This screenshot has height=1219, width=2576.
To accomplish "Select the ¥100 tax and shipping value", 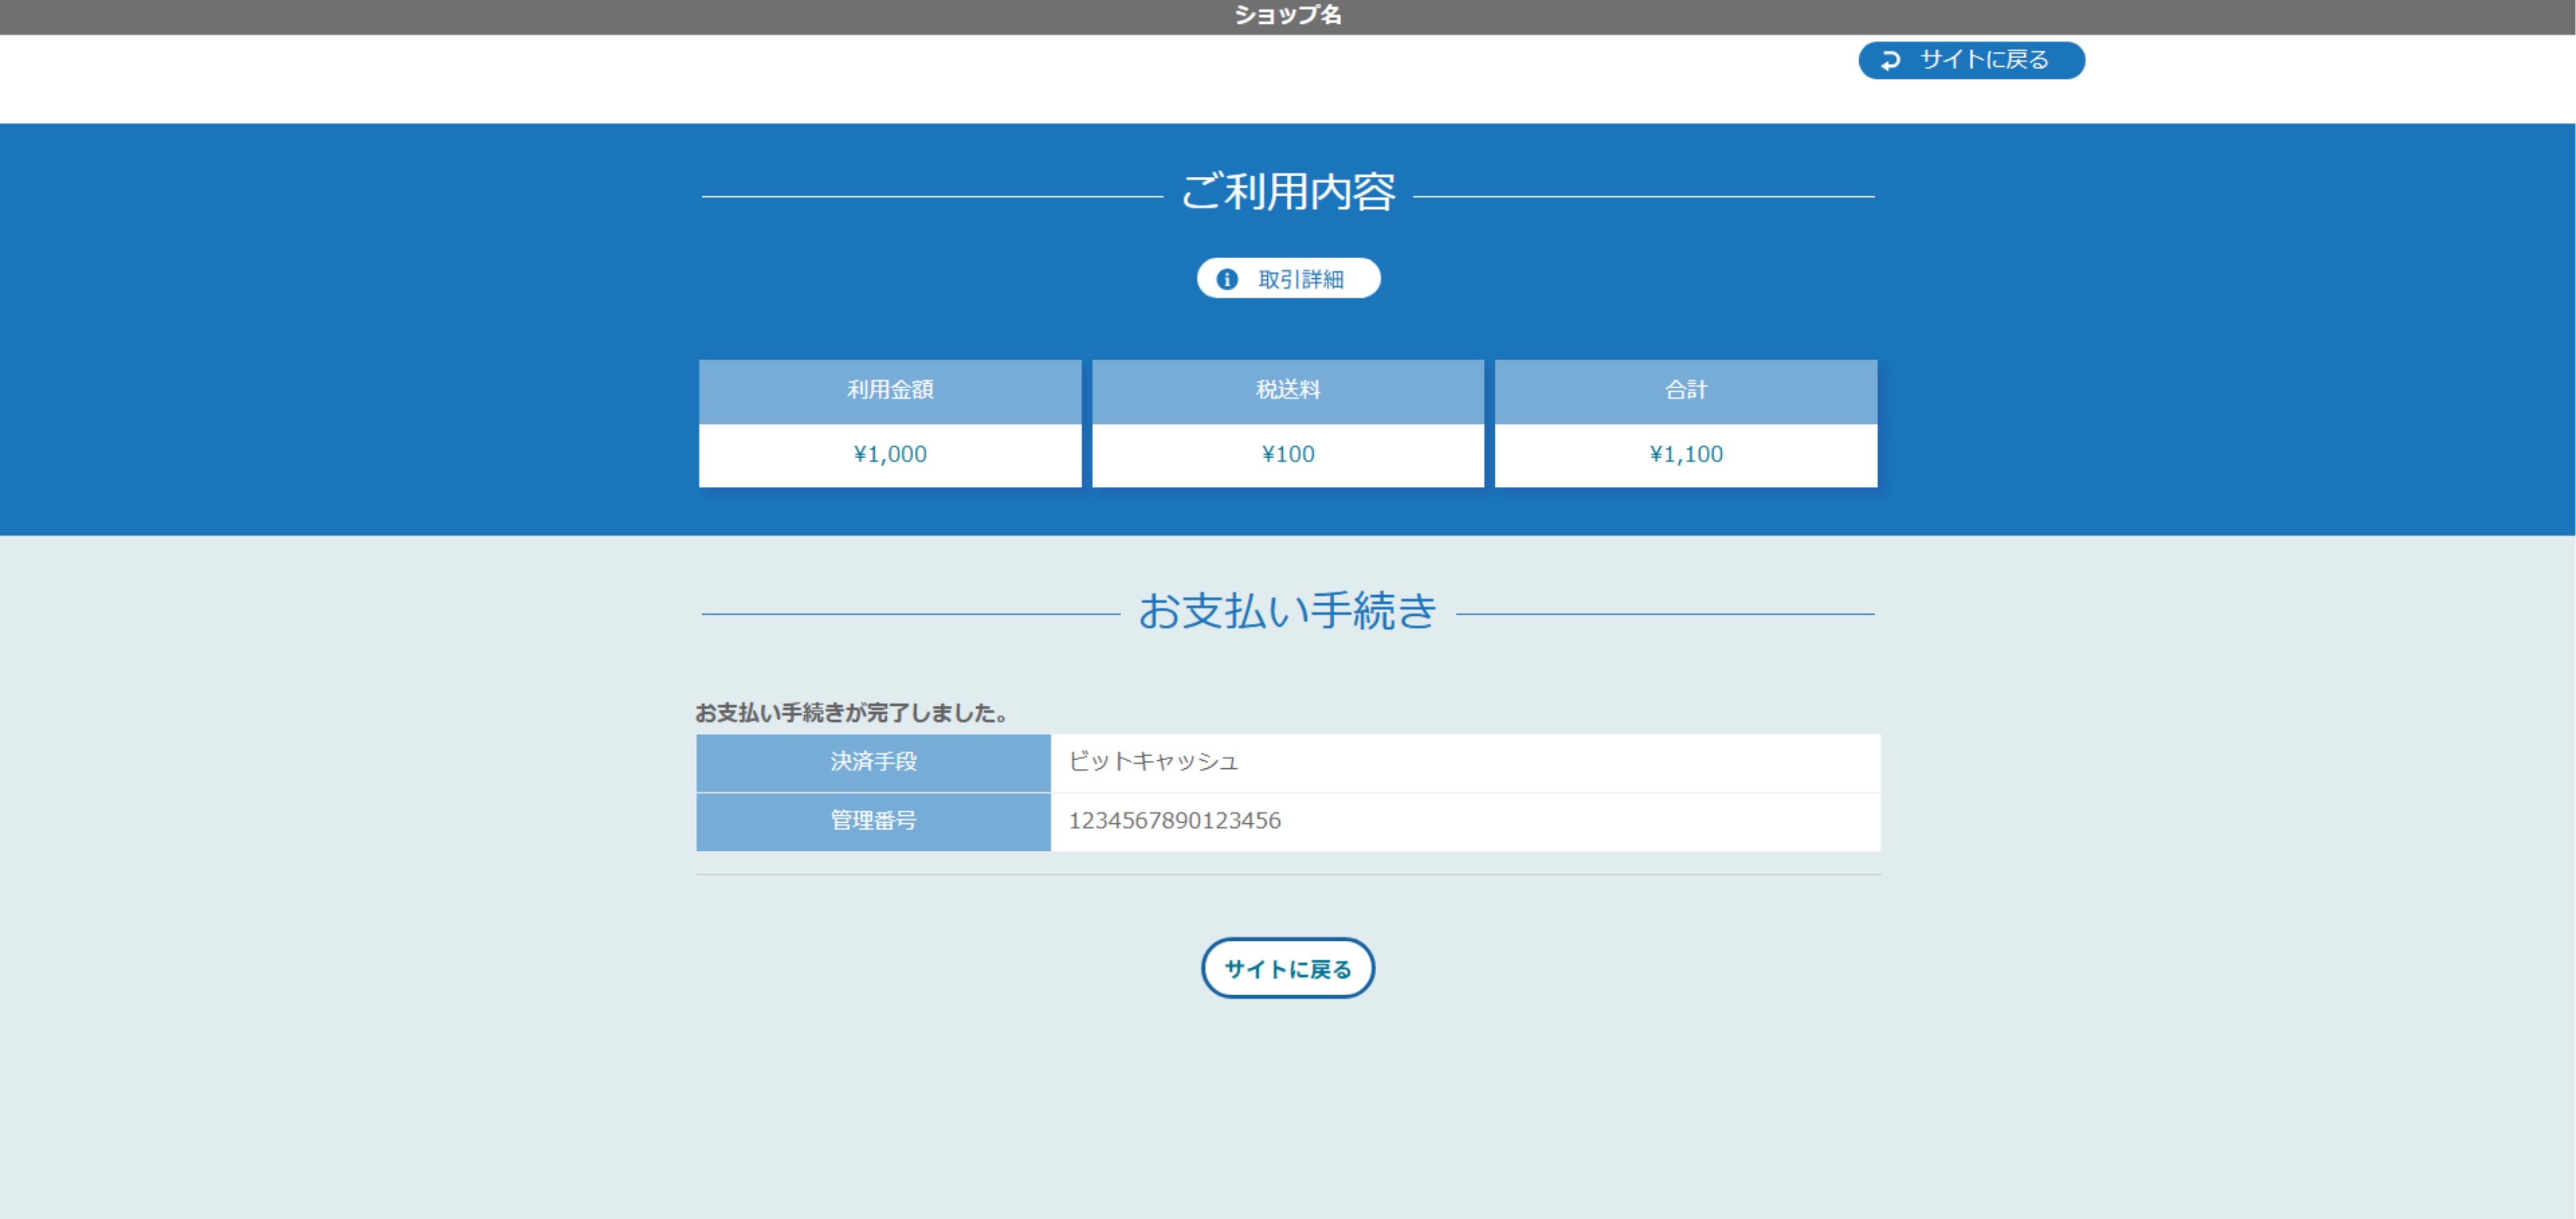I will 1288,455.
